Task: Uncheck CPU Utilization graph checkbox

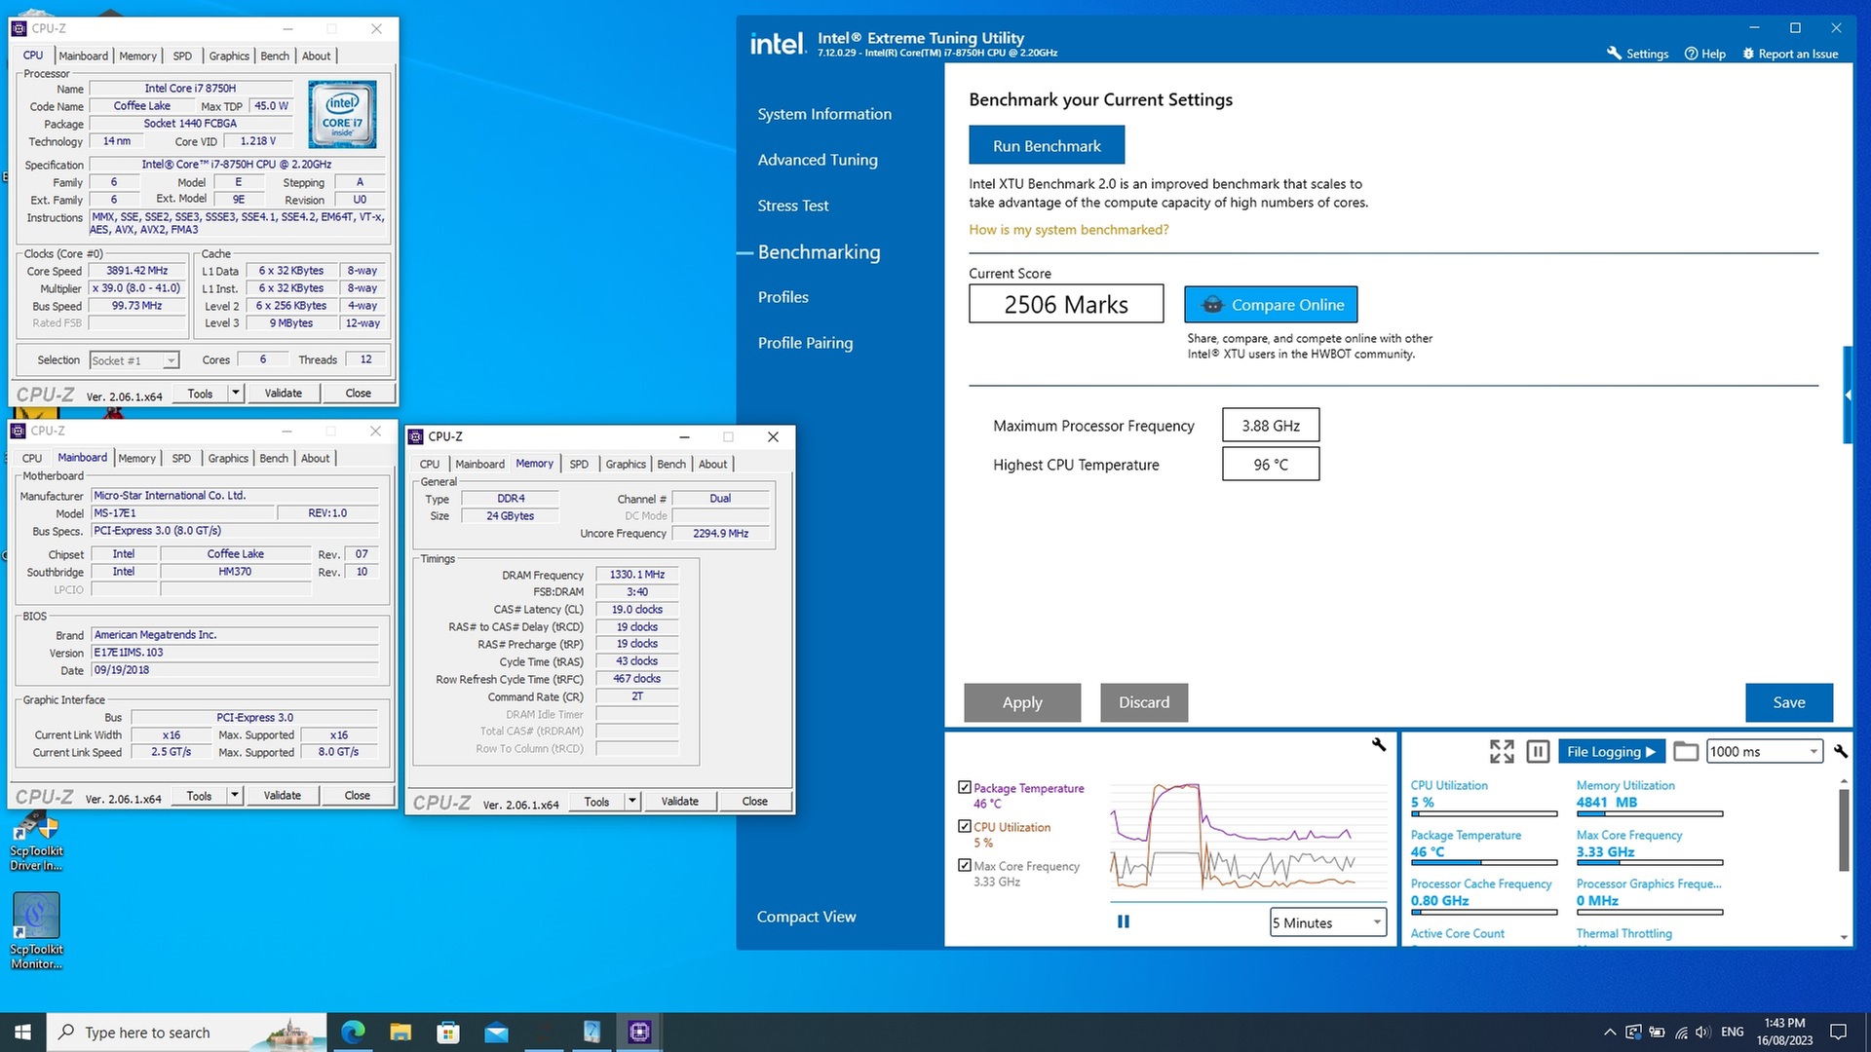Action: click(965, 826)
